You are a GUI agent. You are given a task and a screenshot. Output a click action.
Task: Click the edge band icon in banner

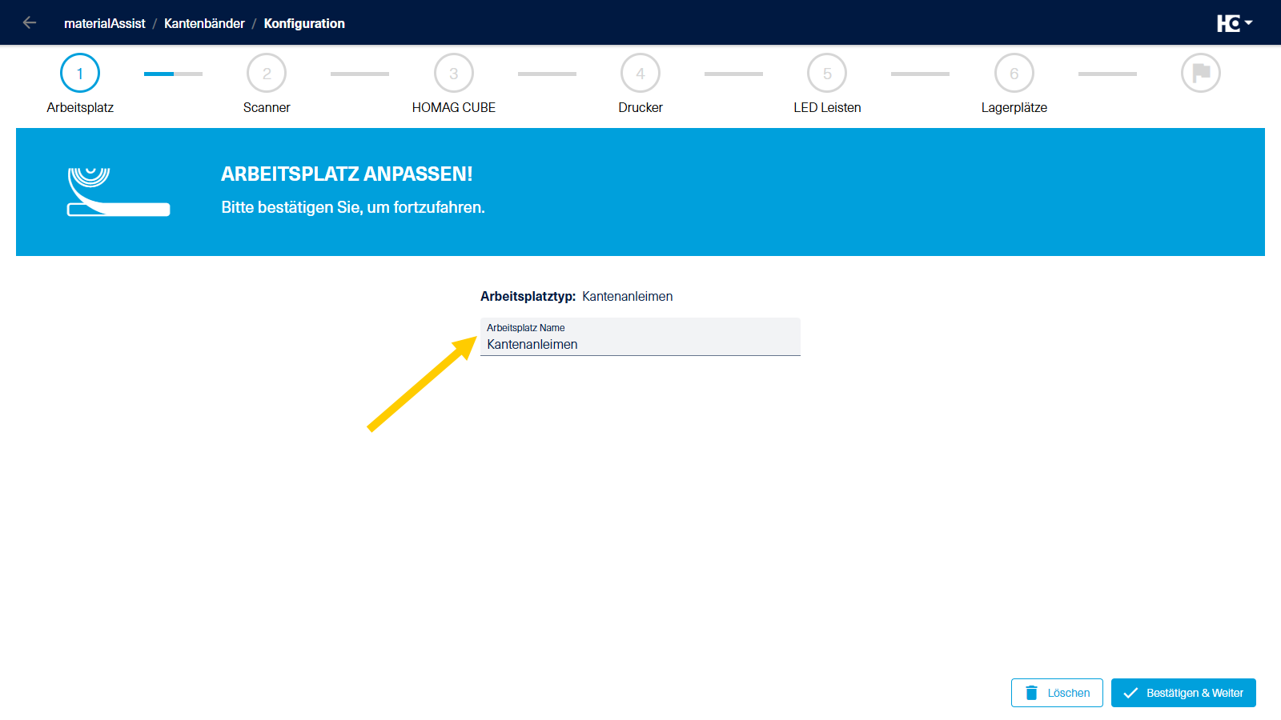[x=118, y=192]
